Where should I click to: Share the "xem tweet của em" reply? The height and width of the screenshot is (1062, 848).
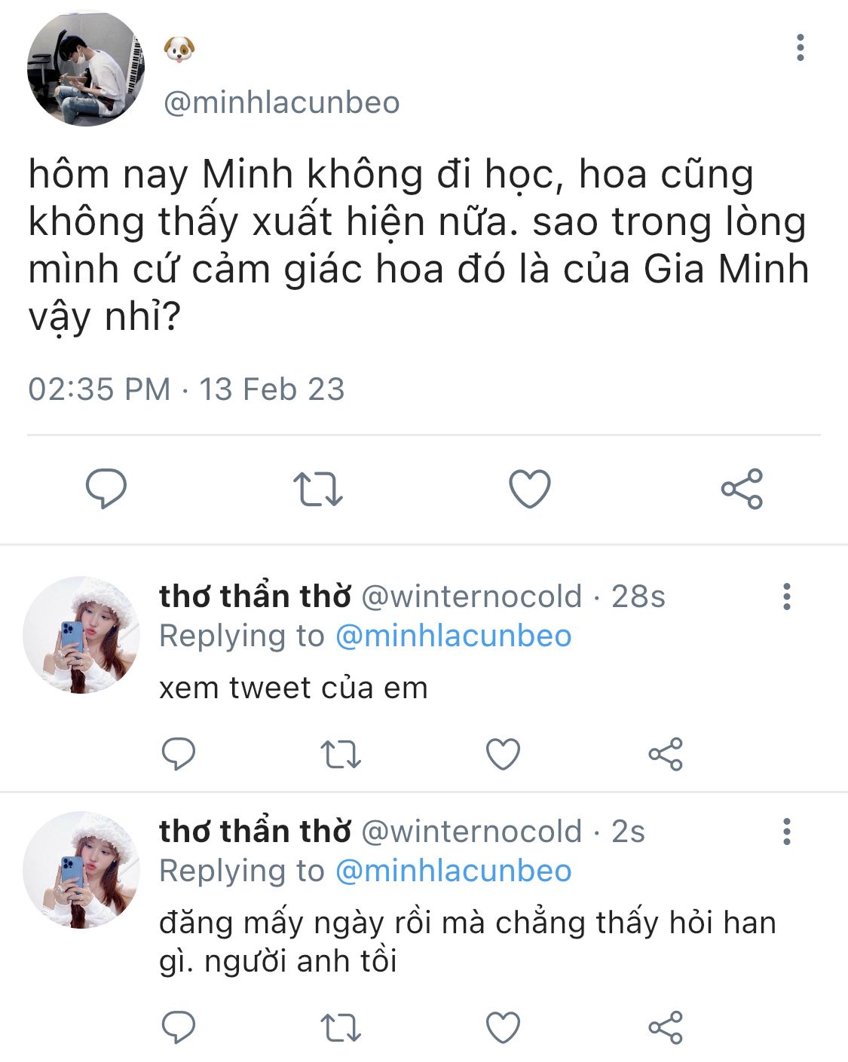coord(666,754)
